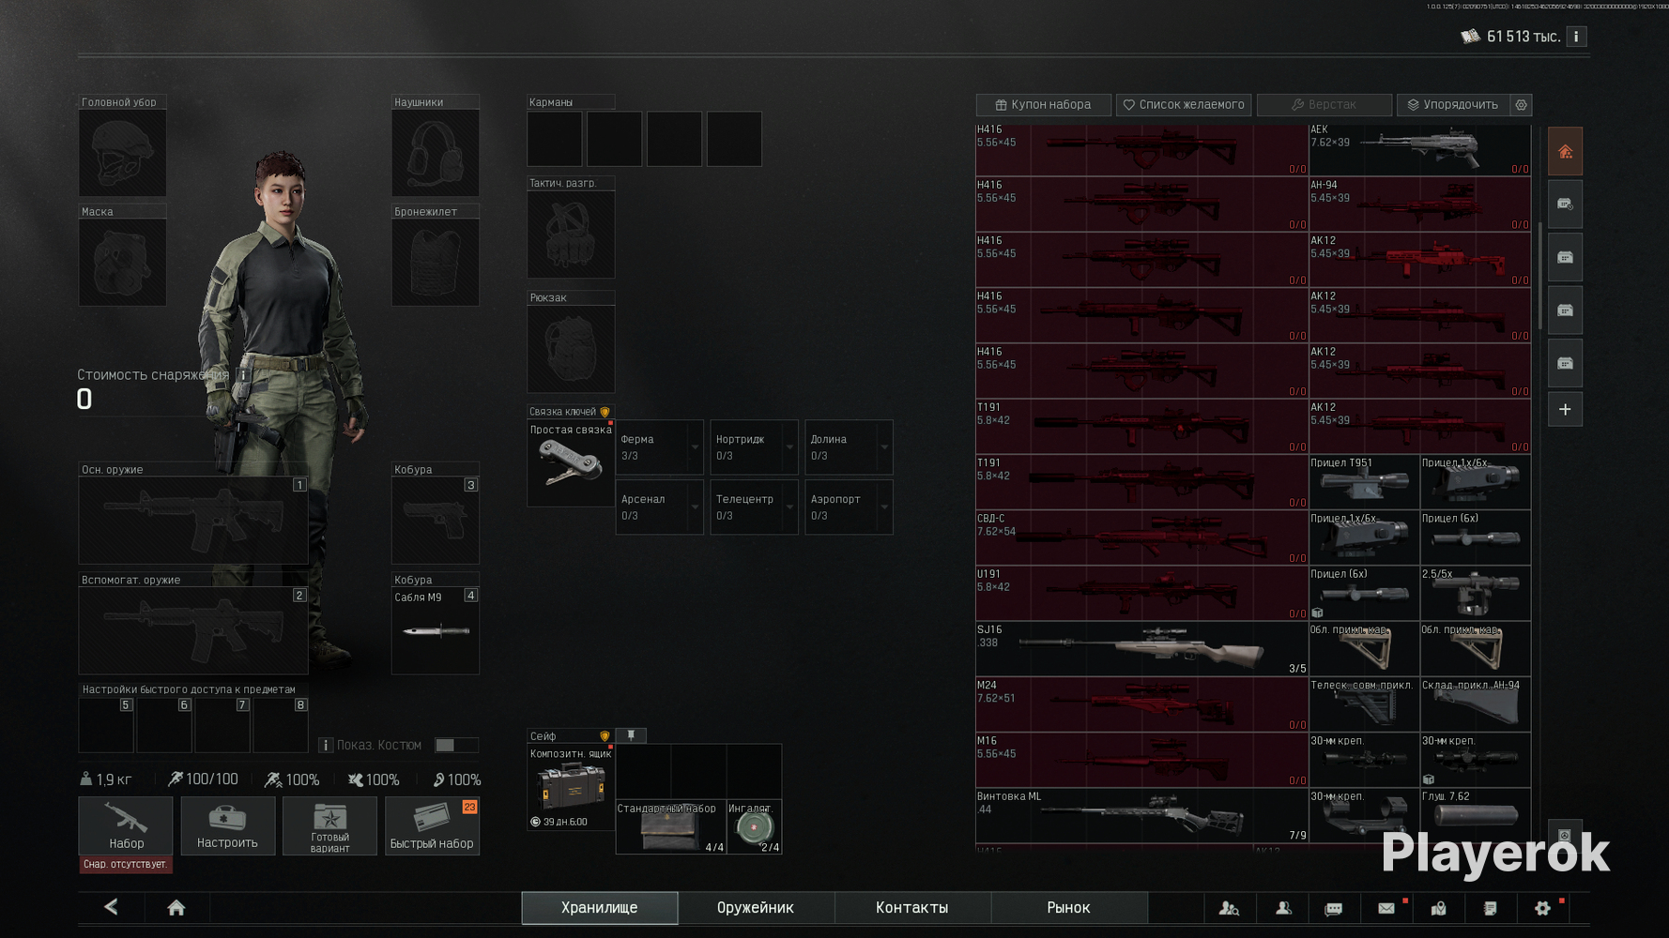The image size is (1669, 938).
Task: Select the Стандартный набор item in safe
Action: click(671, 826)
